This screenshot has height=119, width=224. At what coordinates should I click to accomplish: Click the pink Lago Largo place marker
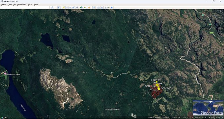tap(5, 74)
